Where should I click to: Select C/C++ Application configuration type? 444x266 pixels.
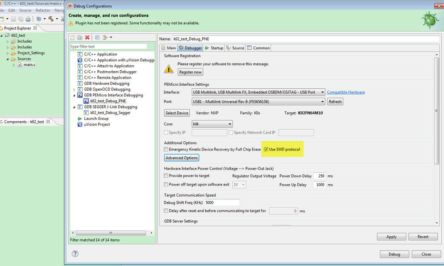point(100,54)
